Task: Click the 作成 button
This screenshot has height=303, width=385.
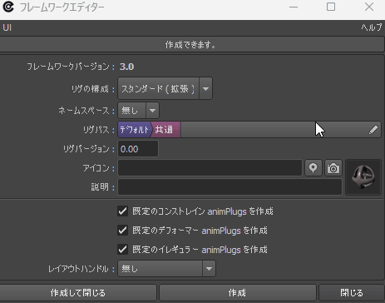Action: coord(237,293)
